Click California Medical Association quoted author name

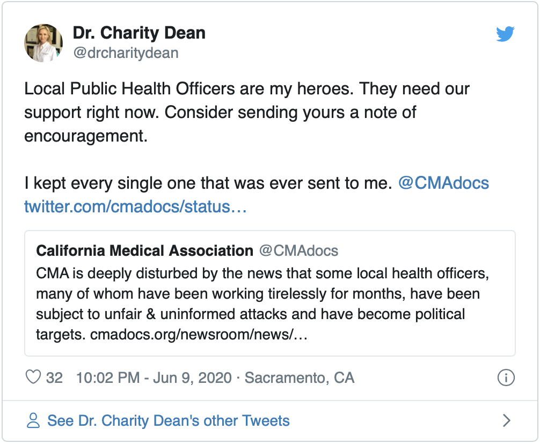coord(144,250)
